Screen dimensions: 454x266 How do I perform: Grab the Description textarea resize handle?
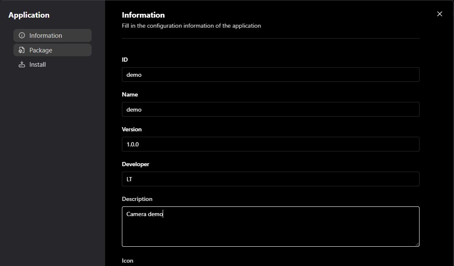[x=417, y=244]
